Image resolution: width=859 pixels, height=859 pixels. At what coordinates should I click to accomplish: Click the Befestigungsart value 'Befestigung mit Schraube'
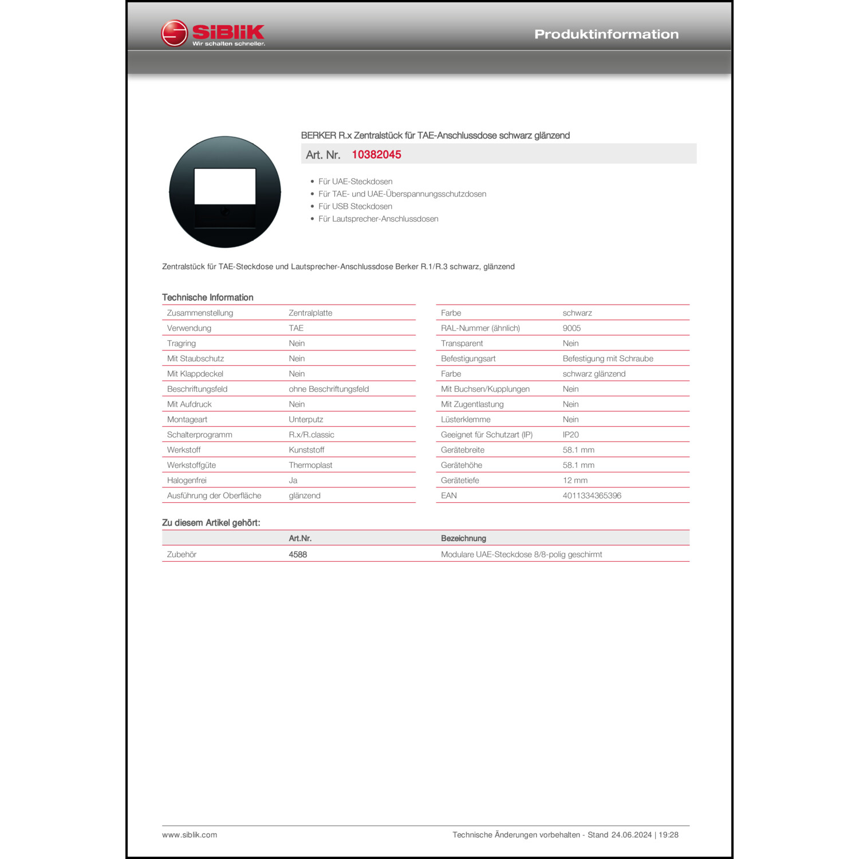[608, 358]
